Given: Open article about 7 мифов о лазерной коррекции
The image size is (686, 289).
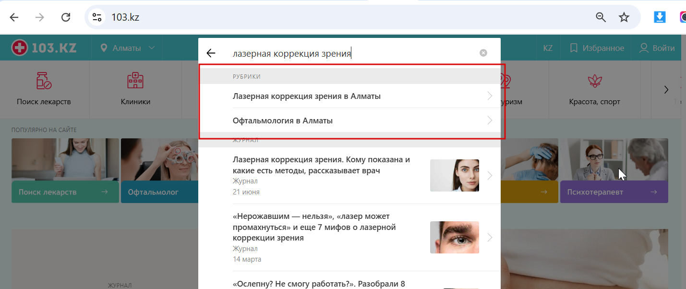Looking at the screenshot, I should pos(314,227).
